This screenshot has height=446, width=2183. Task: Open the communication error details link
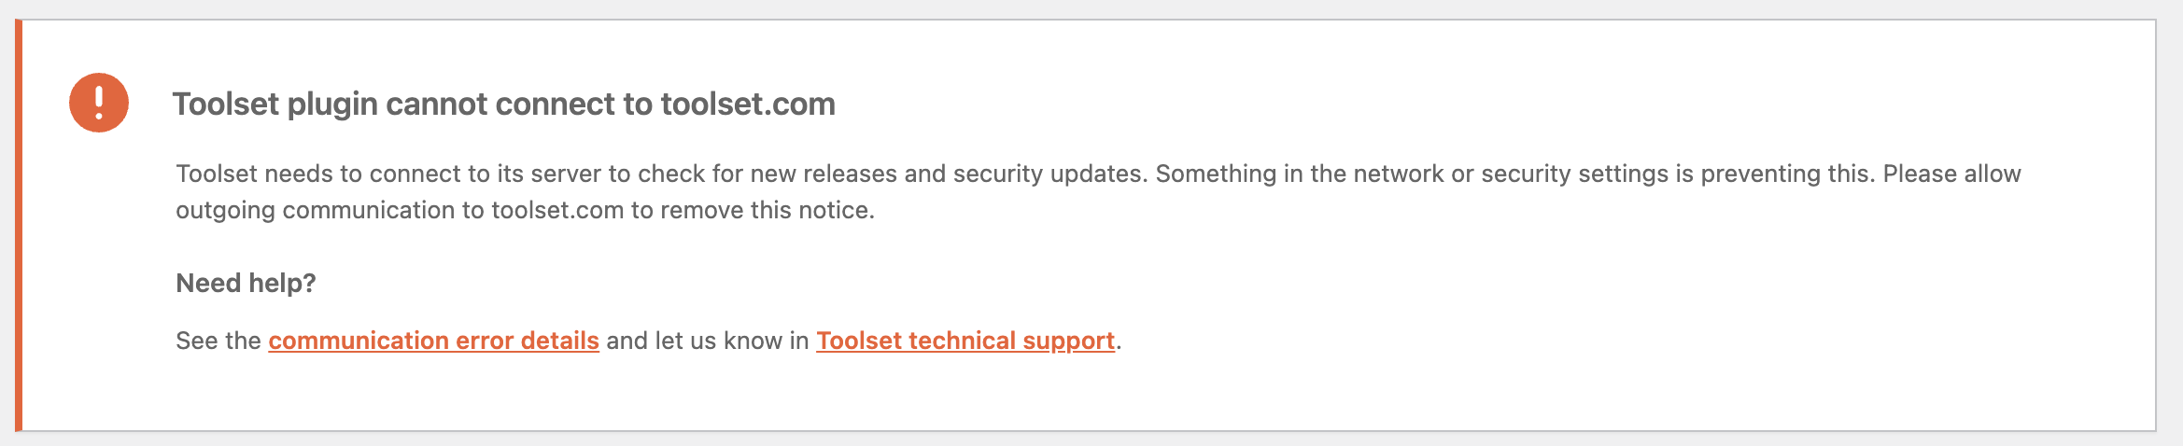(433, 341)
